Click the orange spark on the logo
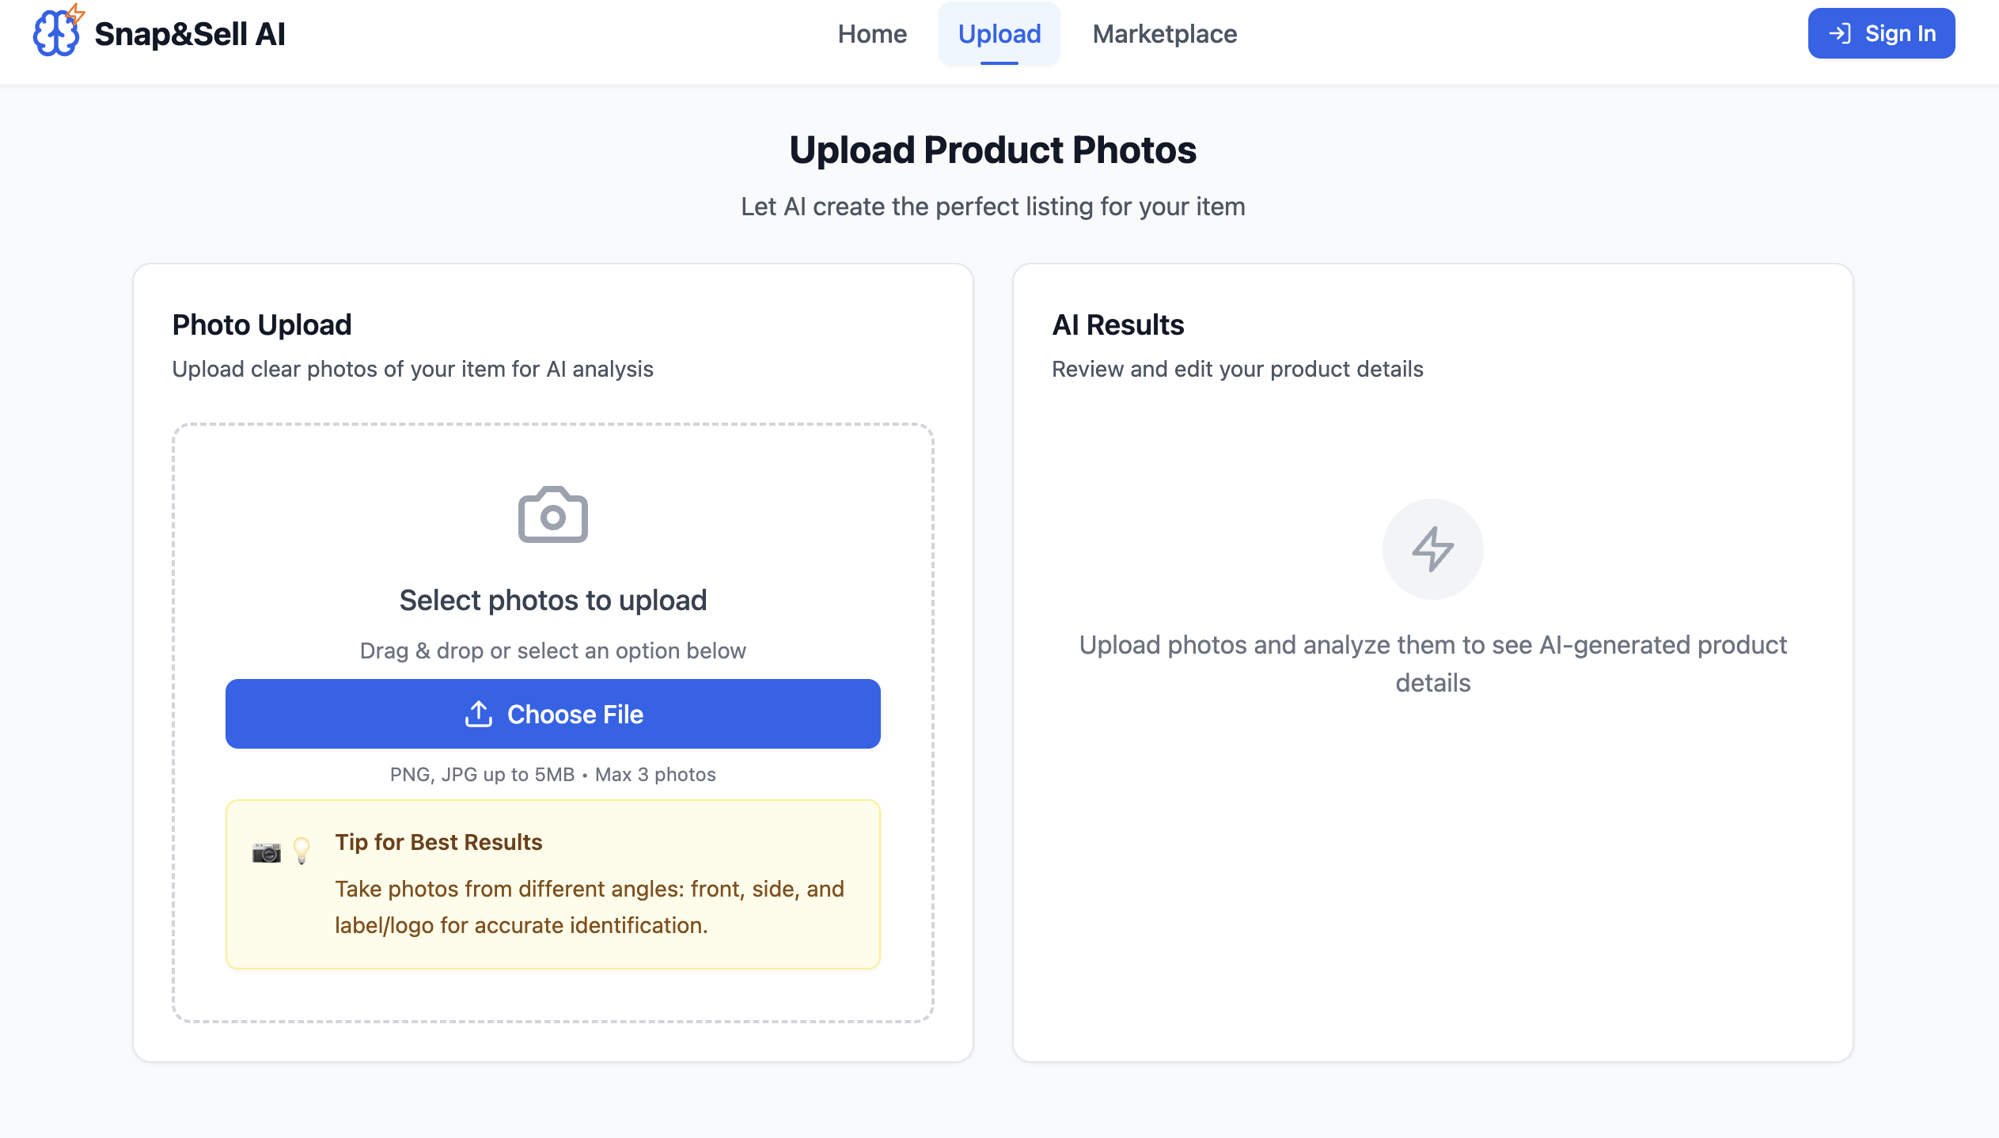This screenshot has height=1138, width=1999. tap(76, 12)
